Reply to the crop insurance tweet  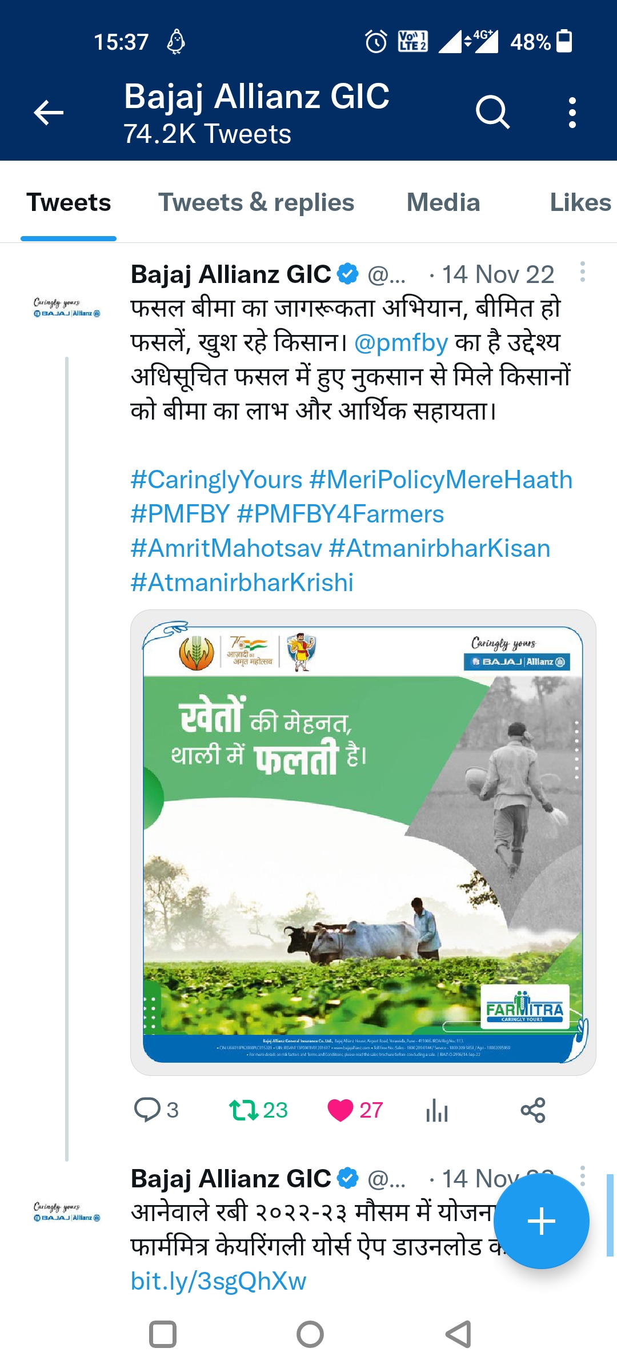point(147,1110)
